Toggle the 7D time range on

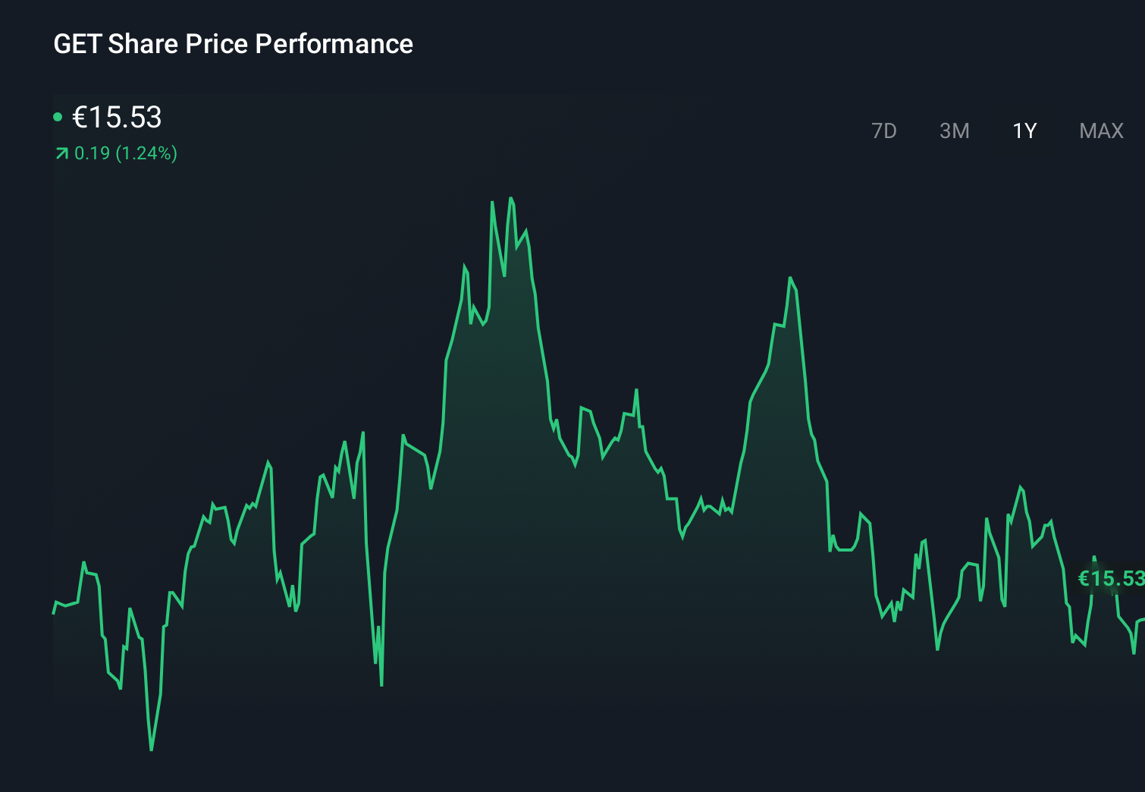[x=884, y=130]
